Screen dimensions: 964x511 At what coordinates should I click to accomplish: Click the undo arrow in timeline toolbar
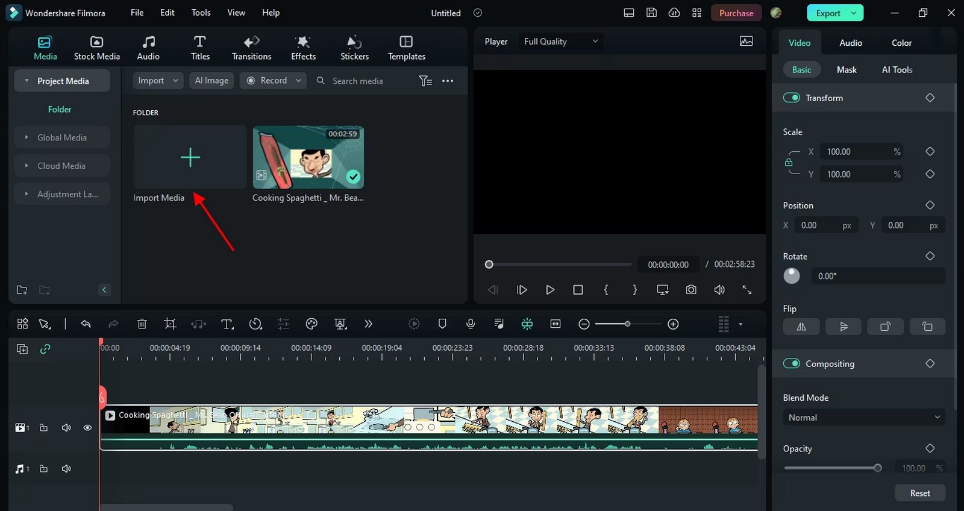pos(86,324)
